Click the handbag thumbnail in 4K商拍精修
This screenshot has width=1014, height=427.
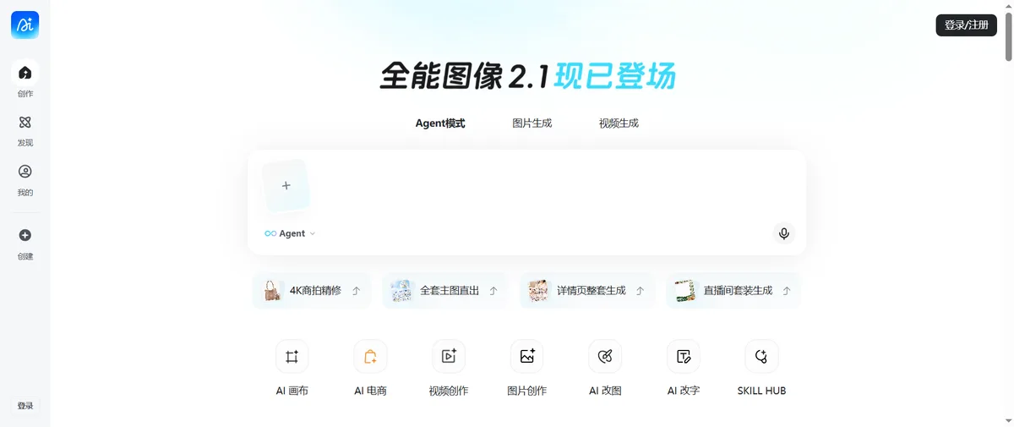[272, 291]
